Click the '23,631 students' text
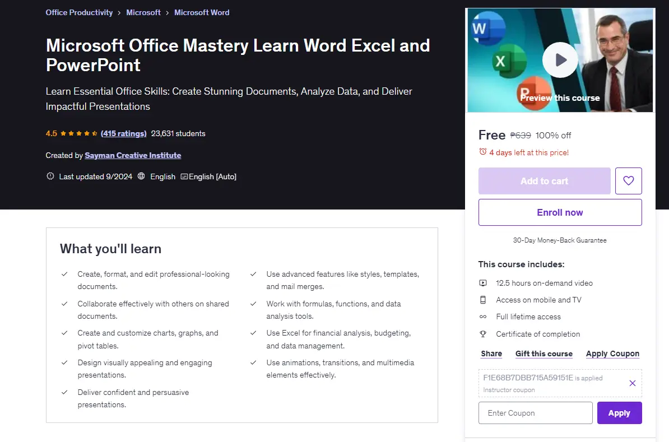This screenshot has width=669, height=442. [x=178, y=133]
